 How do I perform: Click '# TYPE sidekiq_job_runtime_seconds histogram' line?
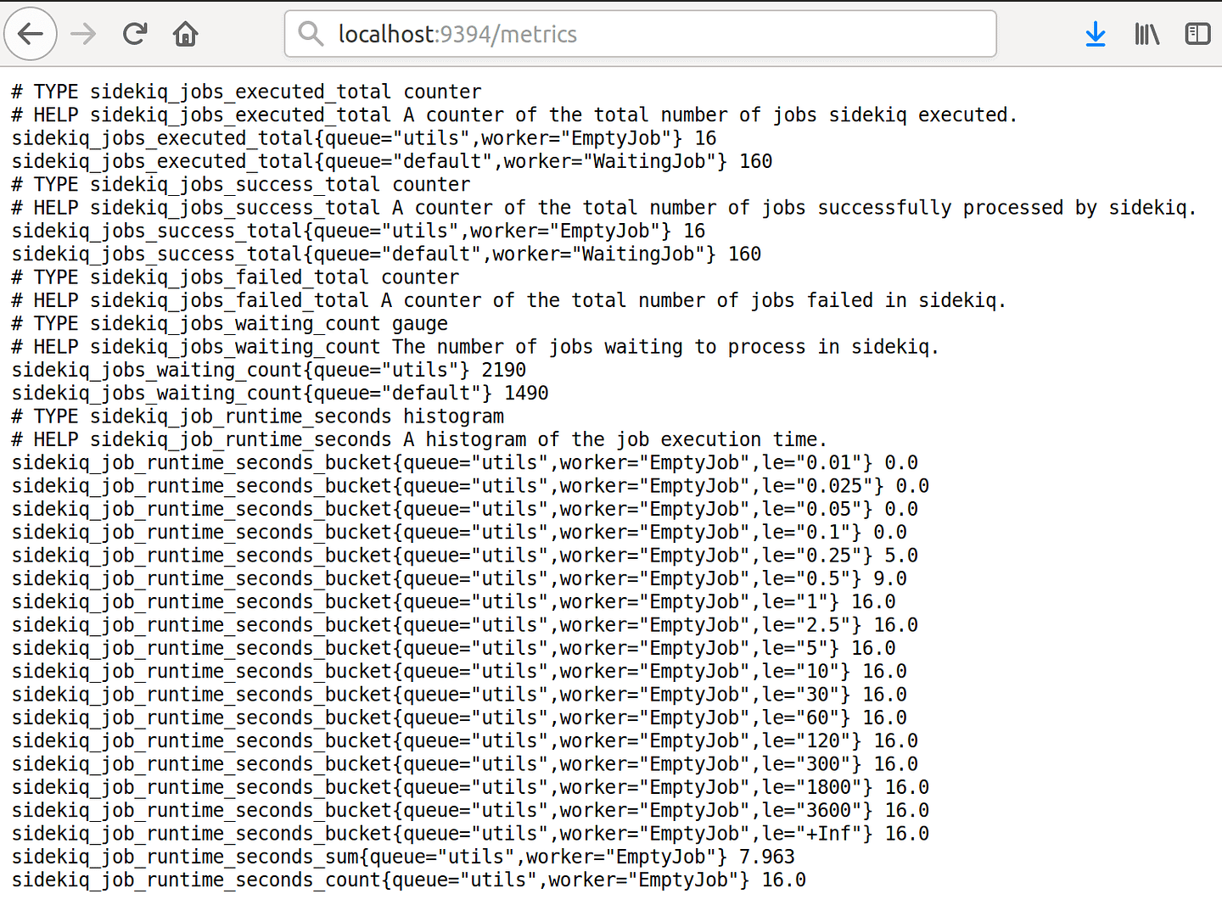pyautogui.click(x=258, y=416)
